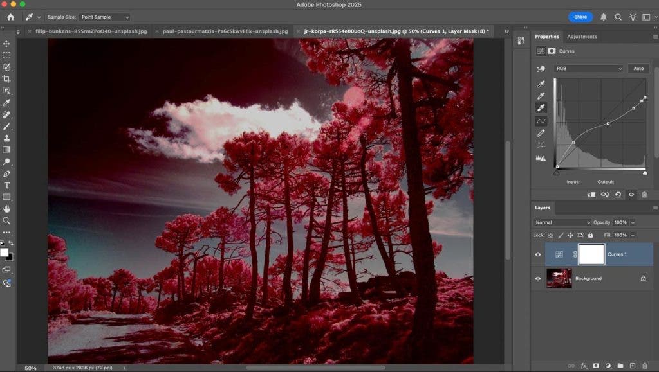Screen dimensions: 659x372
Task: Click the white point slider under curve
Action: [x=645, y=173]
